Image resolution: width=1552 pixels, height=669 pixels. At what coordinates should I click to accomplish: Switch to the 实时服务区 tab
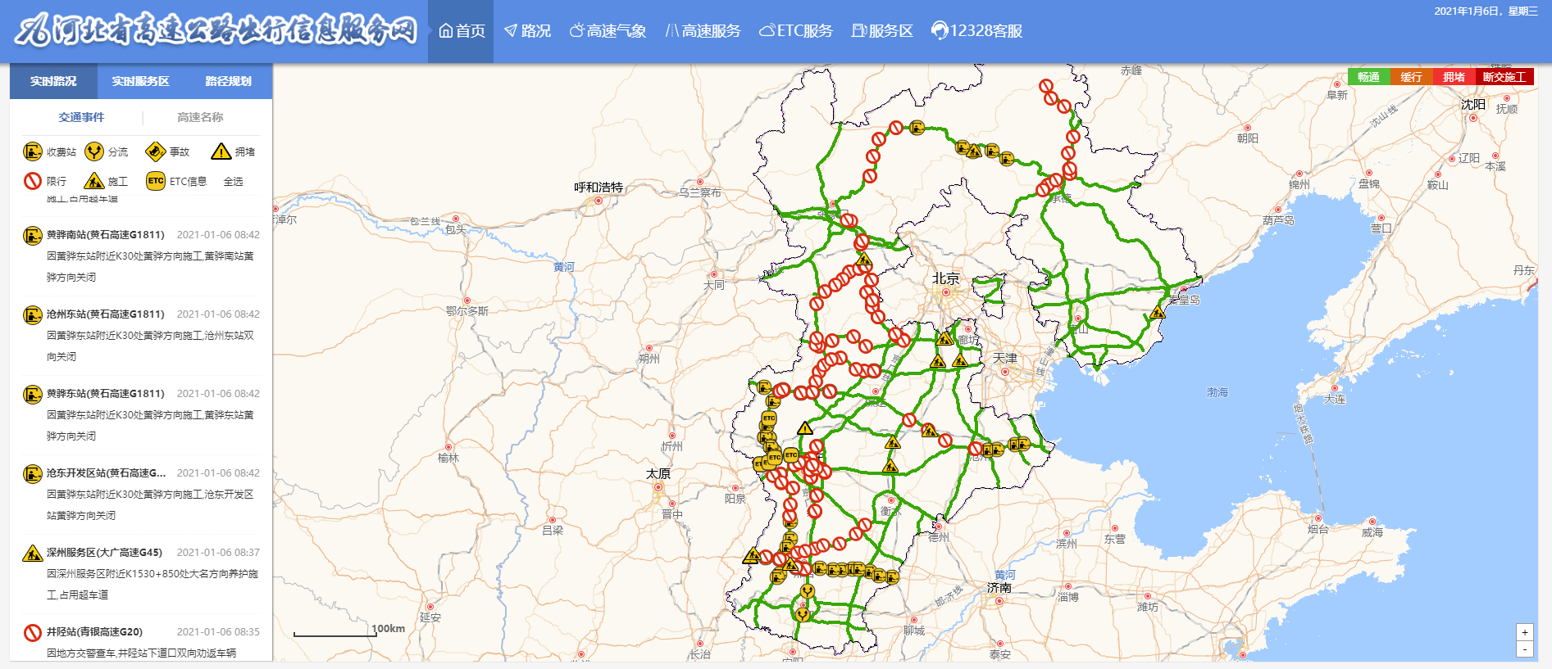[x=141, y=81]
